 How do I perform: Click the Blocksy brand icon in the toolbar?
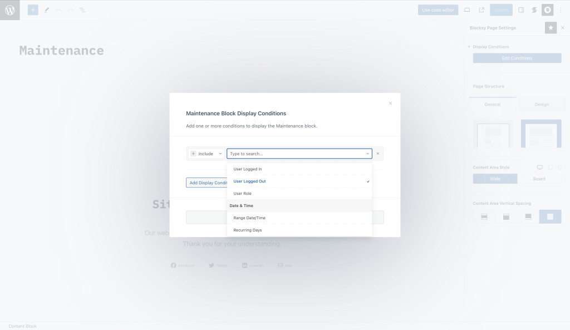pos(547,9)
